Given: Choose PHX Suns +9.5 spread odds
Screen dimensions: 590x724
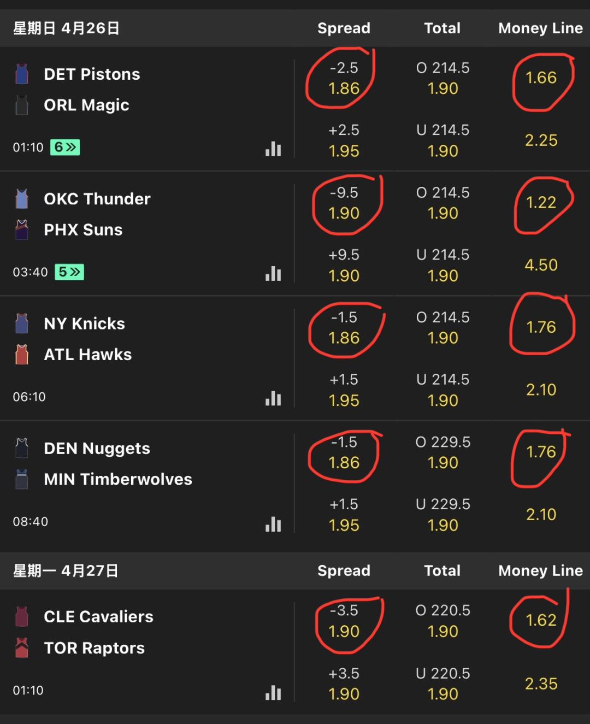Looking at the screenshot, I should (344, 266).
